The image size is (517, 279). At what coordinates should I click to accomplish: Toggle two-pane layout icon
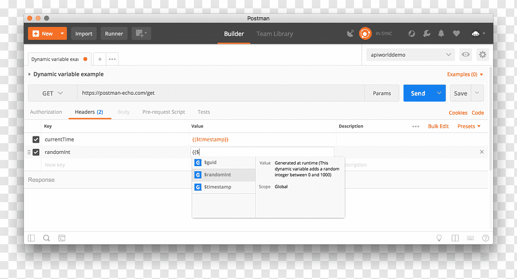pyautogui.click(x=455, y=238)
